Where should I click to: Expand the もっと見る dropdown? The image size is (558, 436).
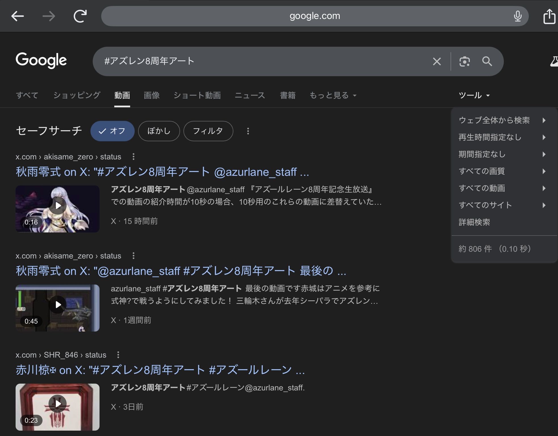click(333, 95)
